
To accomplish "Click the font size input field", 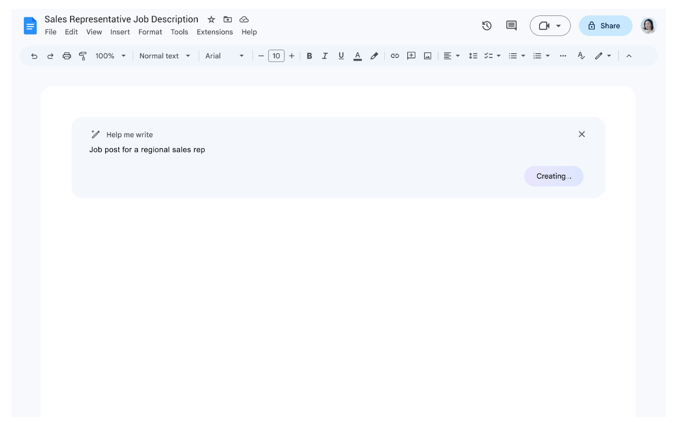I will [x=276, y=56].
